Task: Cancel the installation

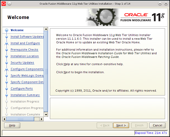Action: (x=158, y=125)
